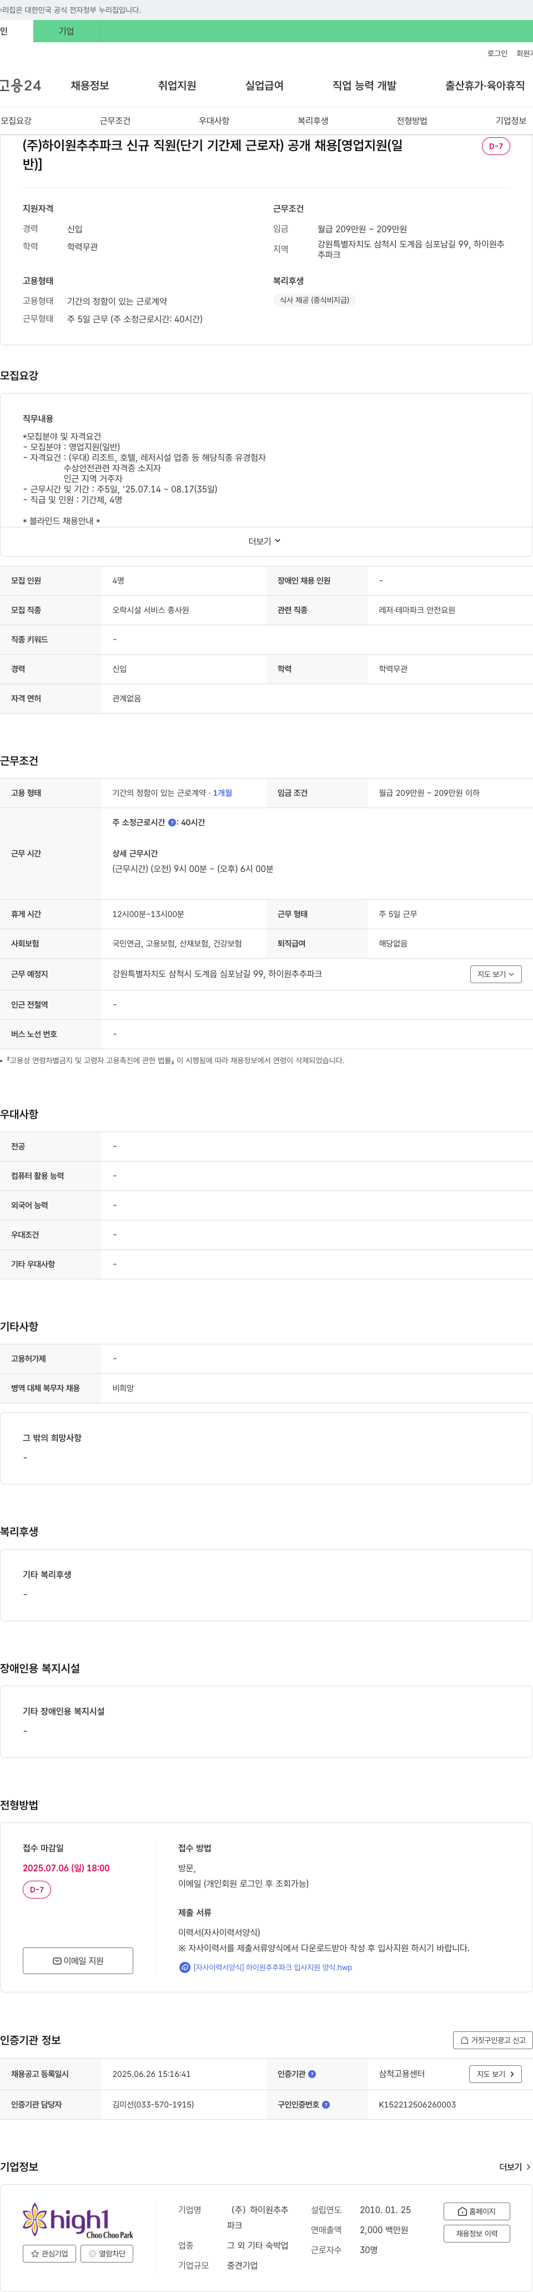
Task: Click the K152212506260003 certification number
Action: (418, 2104)
